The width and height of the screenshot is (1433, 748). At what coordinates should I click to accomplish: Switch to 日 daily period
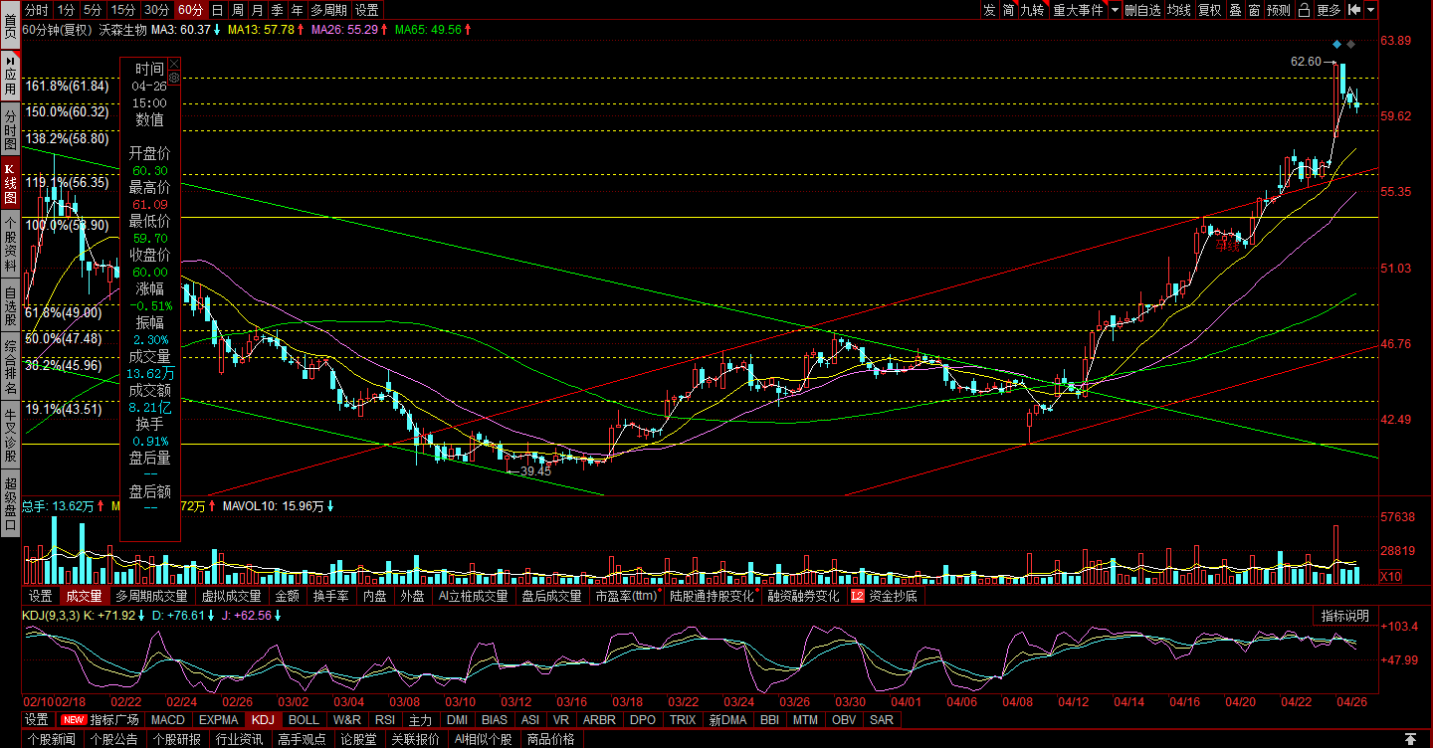point(218,10)
